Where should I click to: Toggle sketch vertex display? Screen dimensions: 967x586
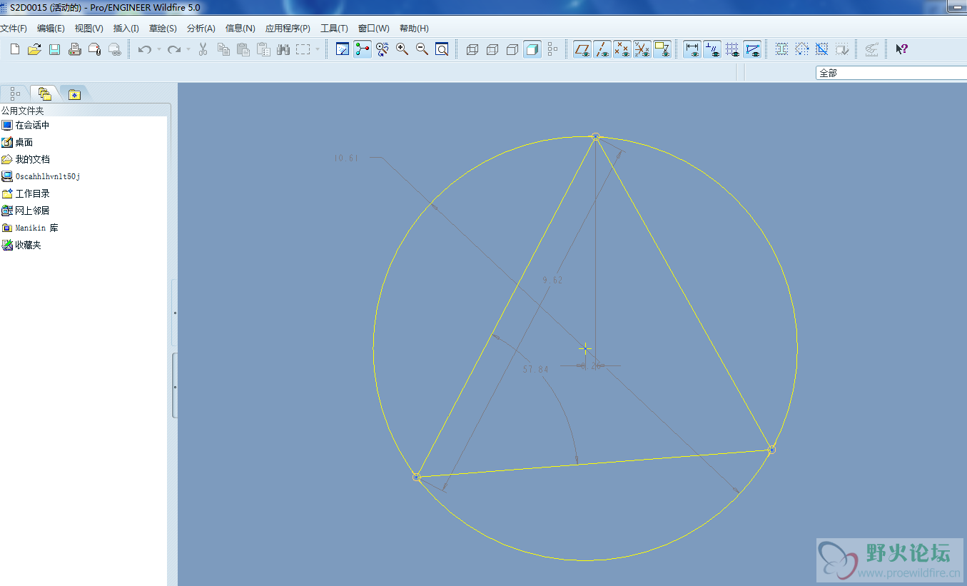752,49
